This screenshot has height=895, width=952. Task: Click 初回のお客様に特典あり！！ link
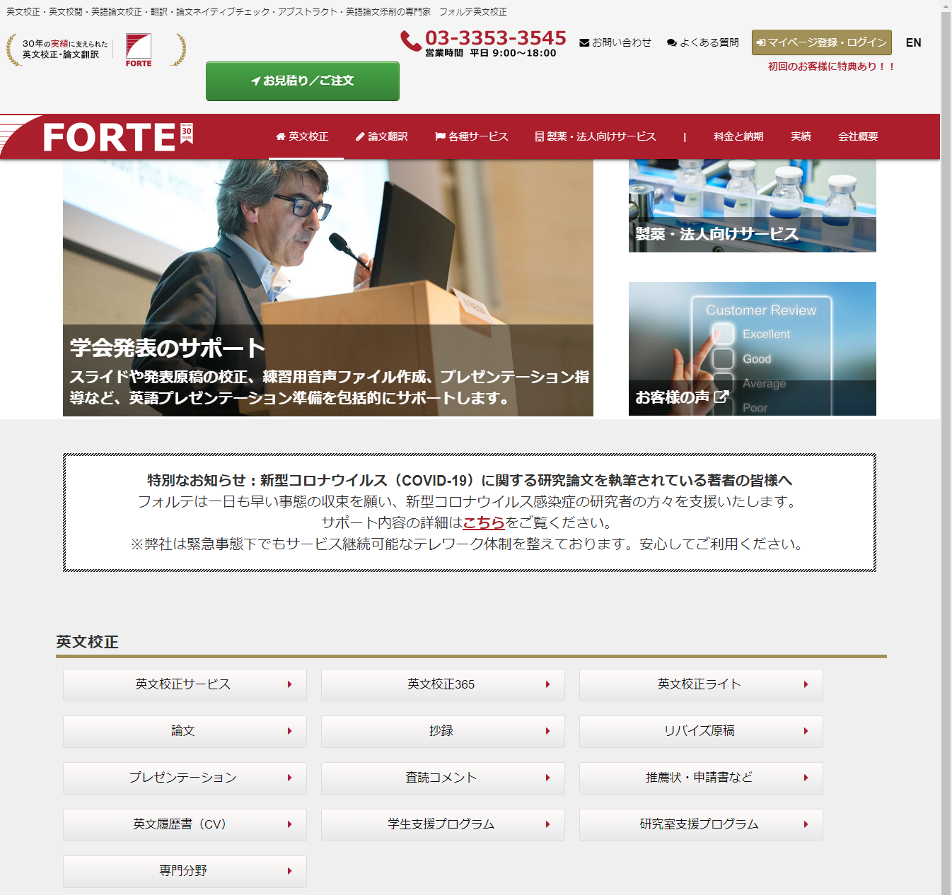pyautogui.click(x=832, y=66)
